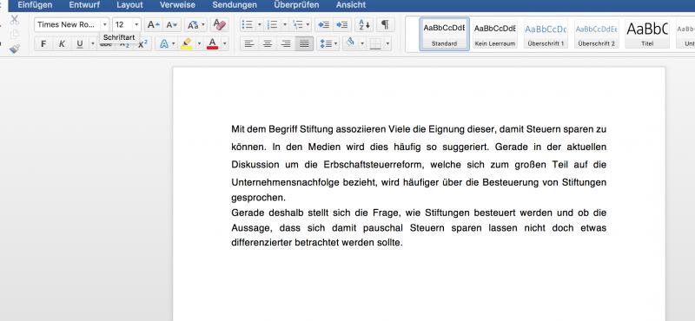Sort text with the A-Z icon
The height and width of the screenshot is (321, 695).
364,25
